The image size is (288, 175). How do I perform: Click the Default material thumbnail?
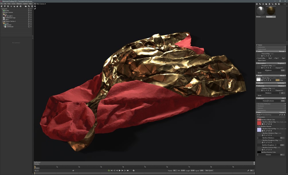[x=260, y=11]
